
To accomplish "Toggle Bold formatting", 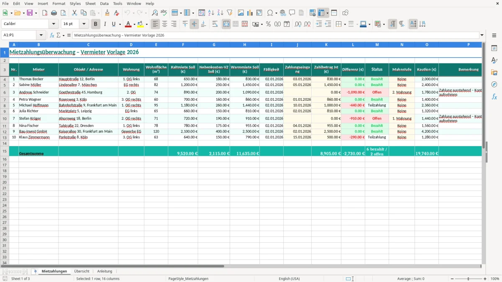I will 96,24.
